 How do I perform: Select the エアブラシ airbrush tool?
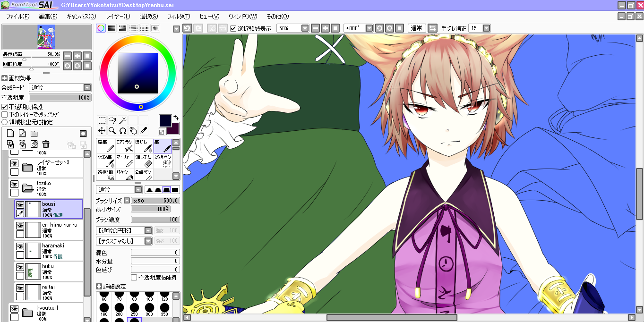click(125, 146)
